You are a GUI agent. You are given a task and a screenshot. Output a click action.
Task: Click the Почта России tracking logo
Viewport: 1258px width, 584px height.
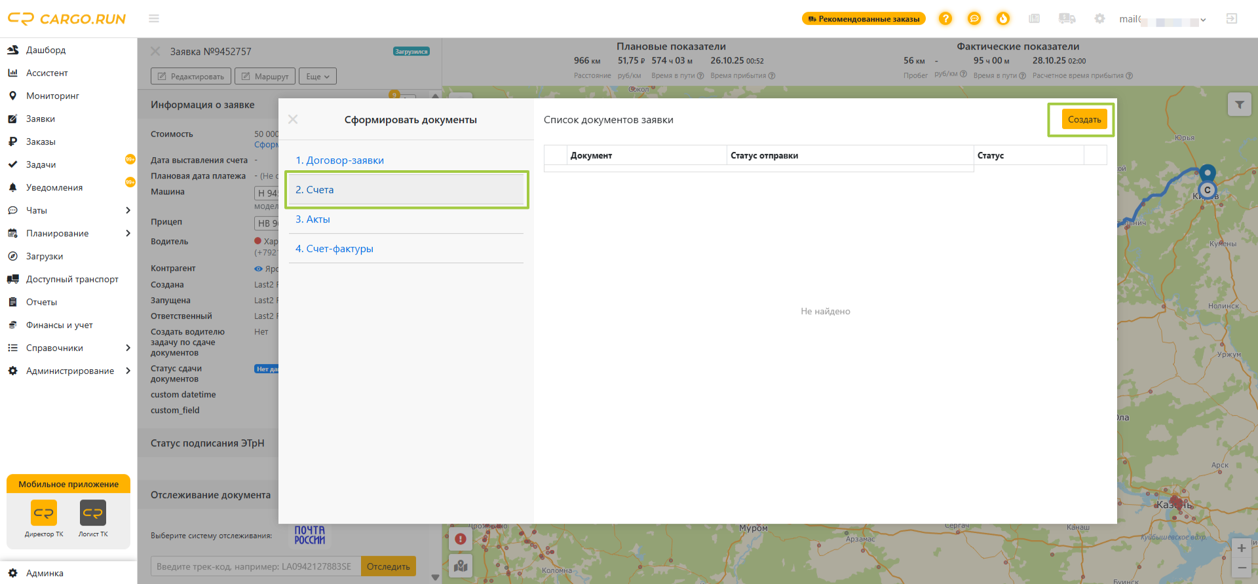310,535
